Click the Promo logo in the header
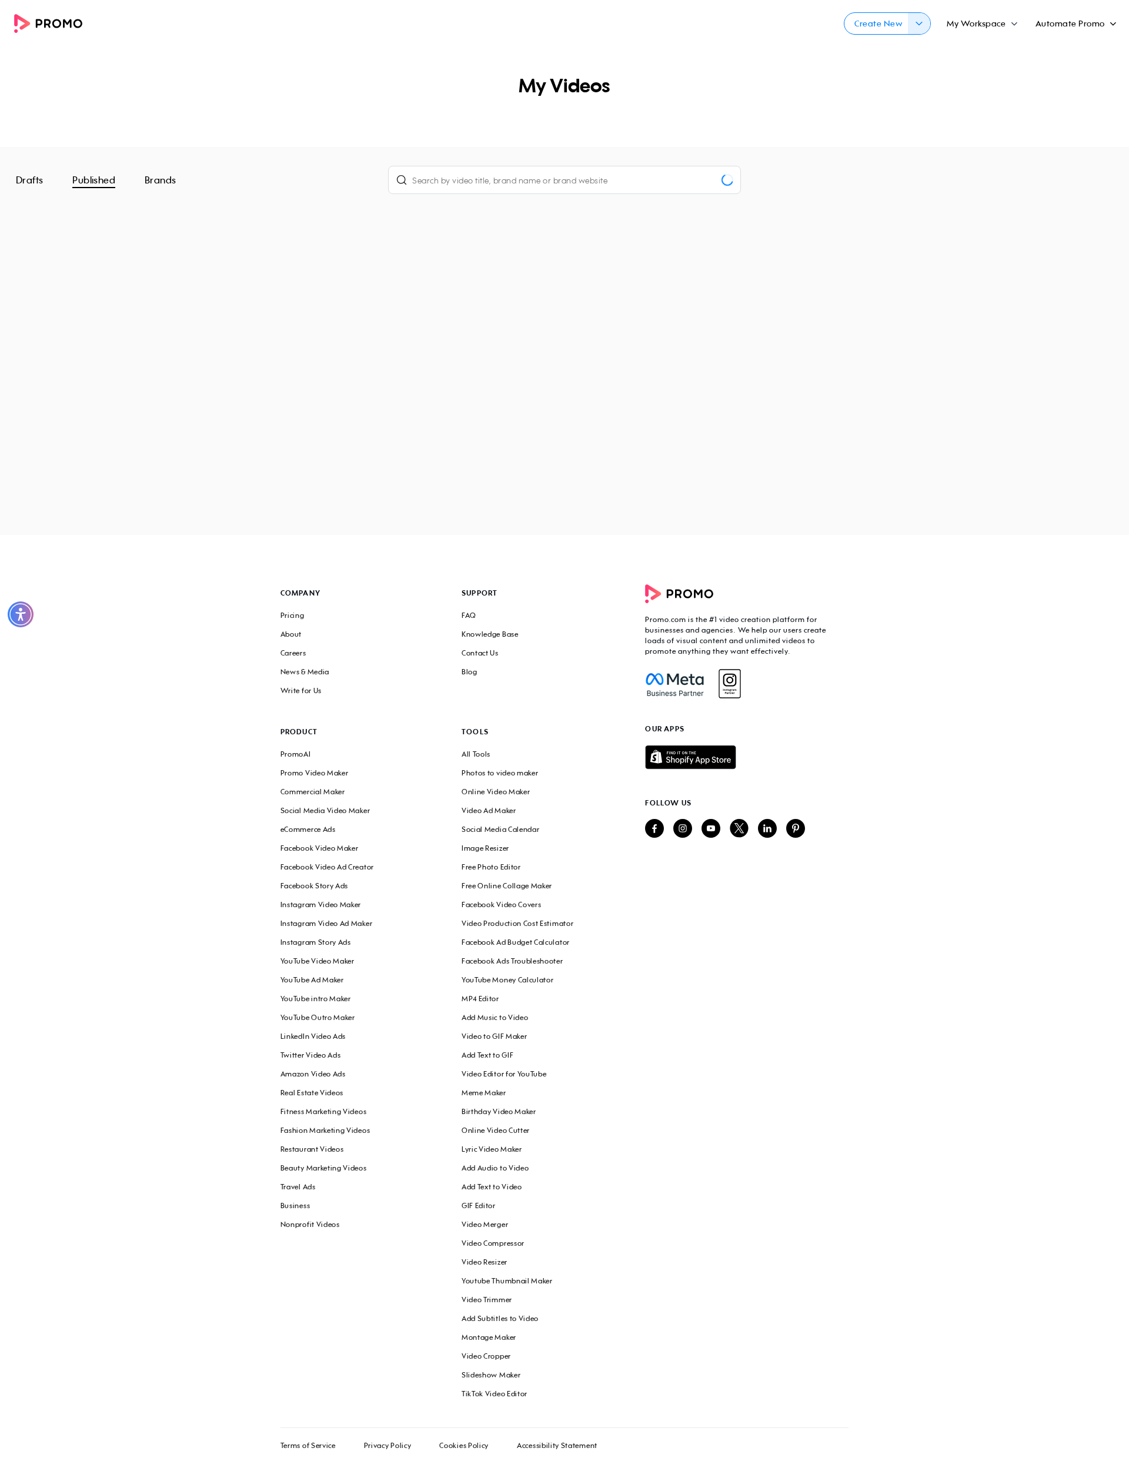The width and height of the screenshot is (1129, 1458). (48, 24)
